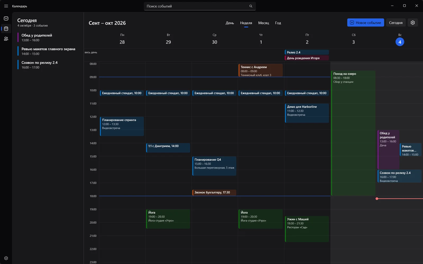423x264 pixels.
Task: Open calendar settings gear in header
Action: point(413,23)
